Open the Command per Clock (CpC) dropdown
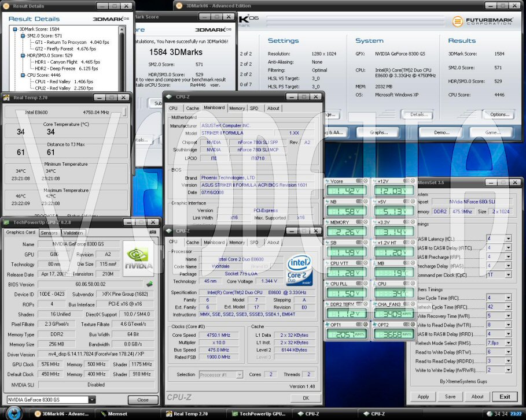This screenshot has width=526, height=420. coord(509,274)
